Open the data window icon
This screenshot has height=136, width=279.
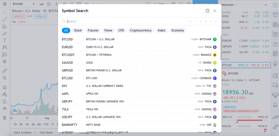[x=275, y=34]
